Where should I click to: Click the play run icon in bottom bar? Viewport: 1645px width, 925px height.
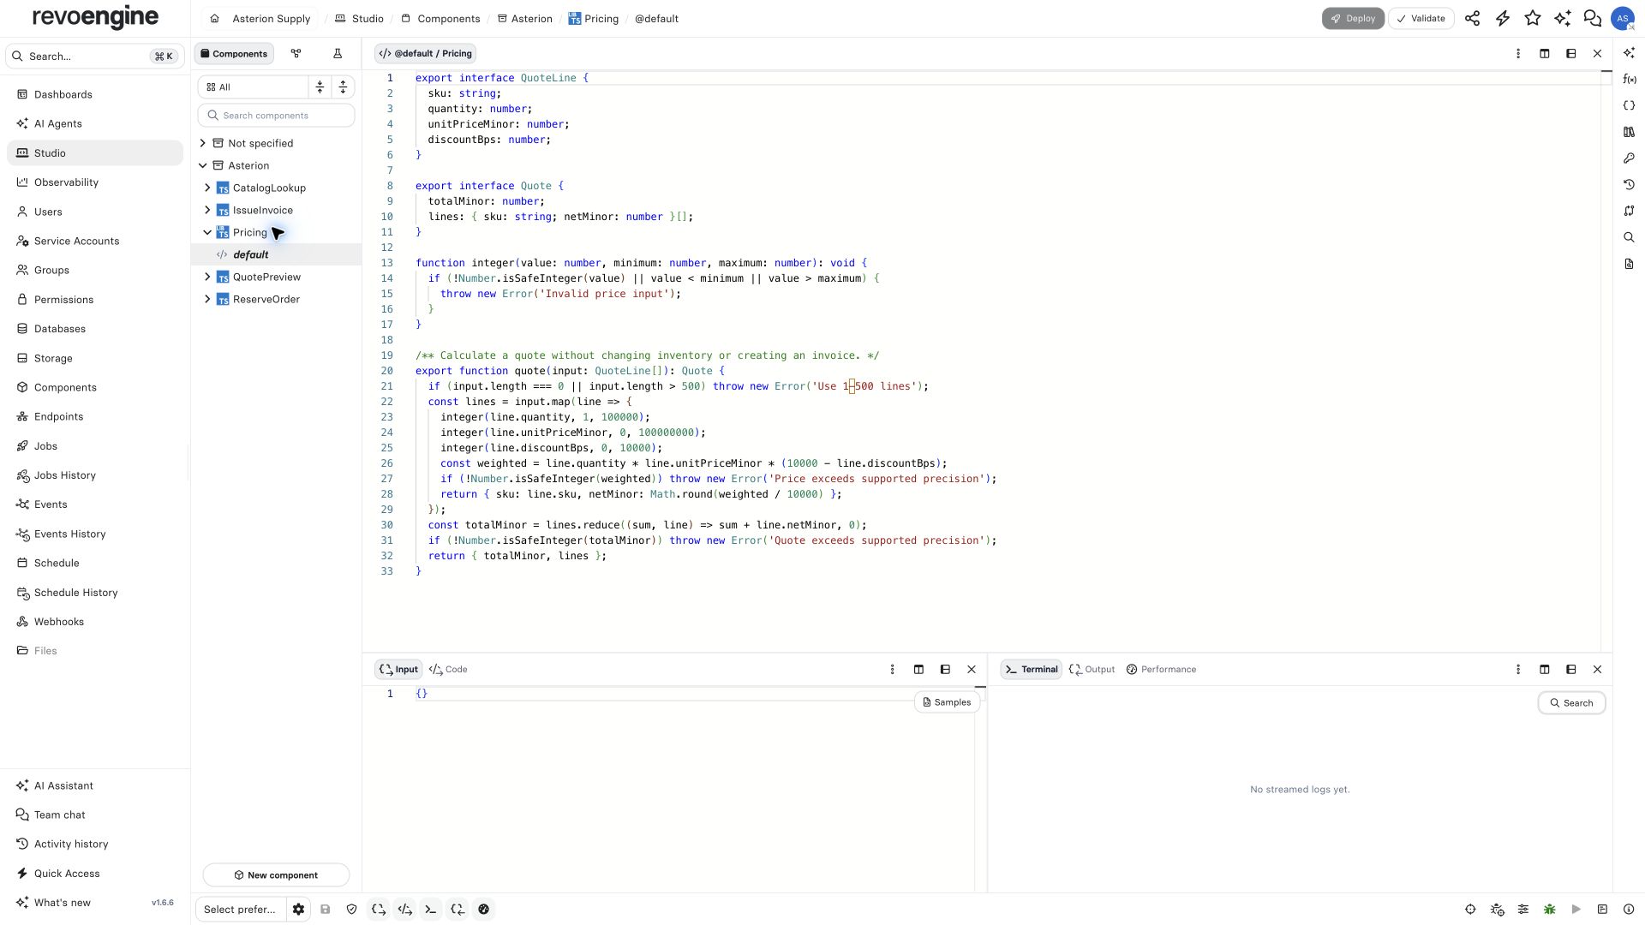click(1576, 910)
